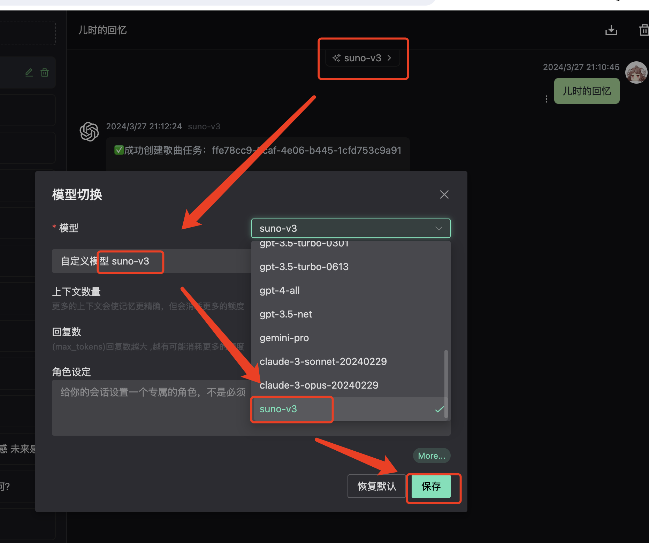
Task: Click the 恢复默认 restore defaults button
Action: pyautogui.click(x=376, y=486)
